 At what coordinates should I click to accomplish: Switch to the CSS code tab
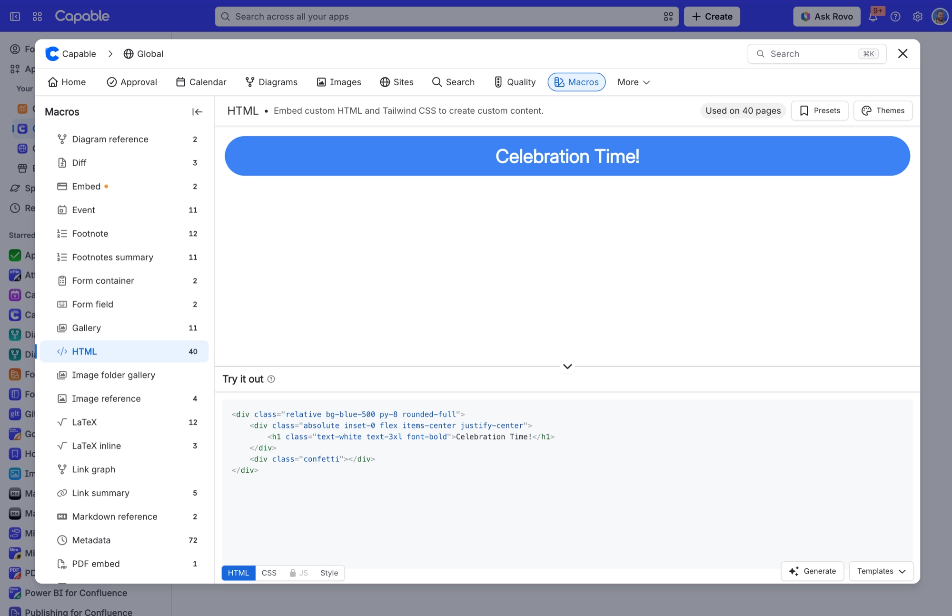(269, 573)
